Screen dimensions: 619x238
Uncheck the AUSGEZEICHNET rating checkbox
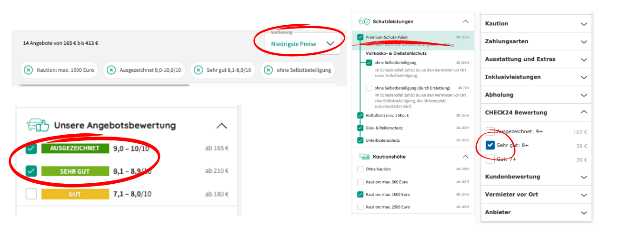coord(31,149)
